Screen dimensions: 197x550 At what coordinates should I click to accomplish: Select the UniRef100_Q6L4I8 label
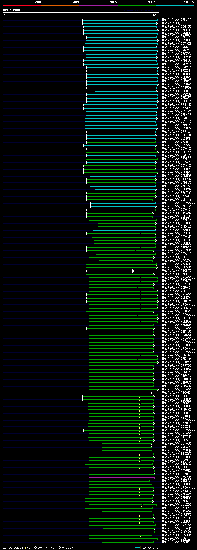[177, 115]
